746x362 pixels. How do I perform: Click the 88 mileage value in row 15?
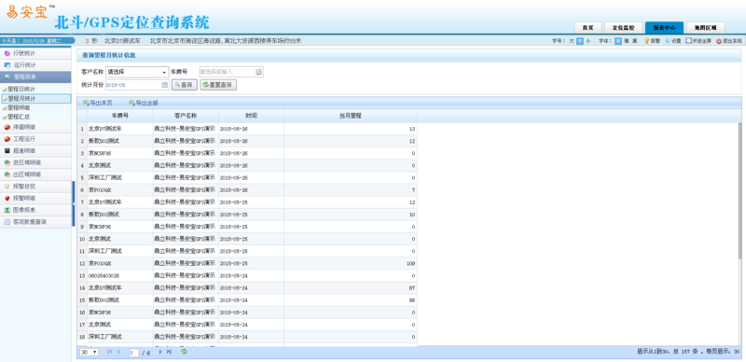(x=412, y=300)
